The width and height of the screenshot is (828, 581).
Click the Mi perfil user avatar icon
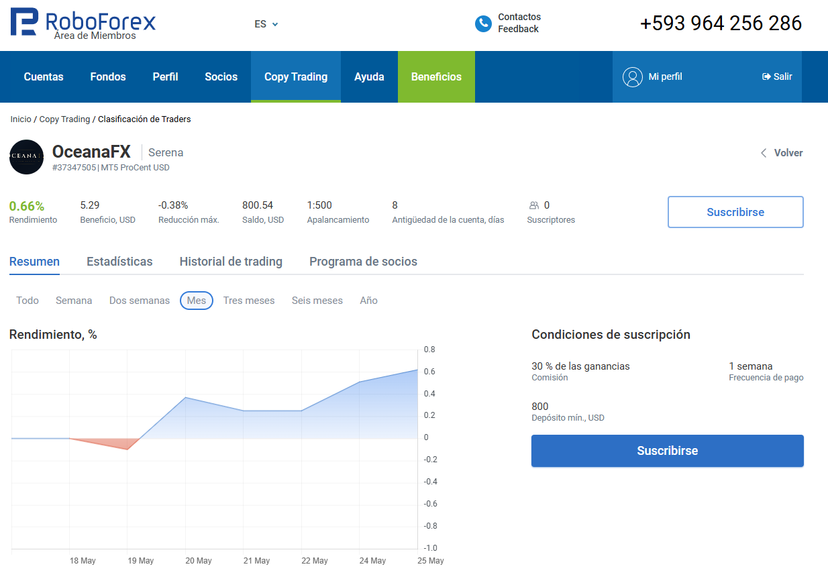point(633,77)
